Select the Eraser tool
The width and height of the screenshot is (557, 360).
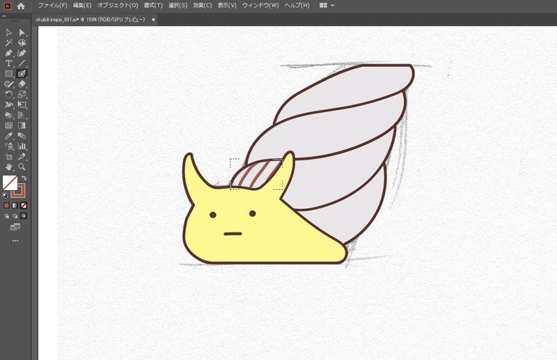22,84
